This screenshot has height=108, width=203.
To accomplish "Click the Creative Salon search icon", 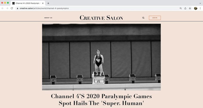I will point(143,18).
